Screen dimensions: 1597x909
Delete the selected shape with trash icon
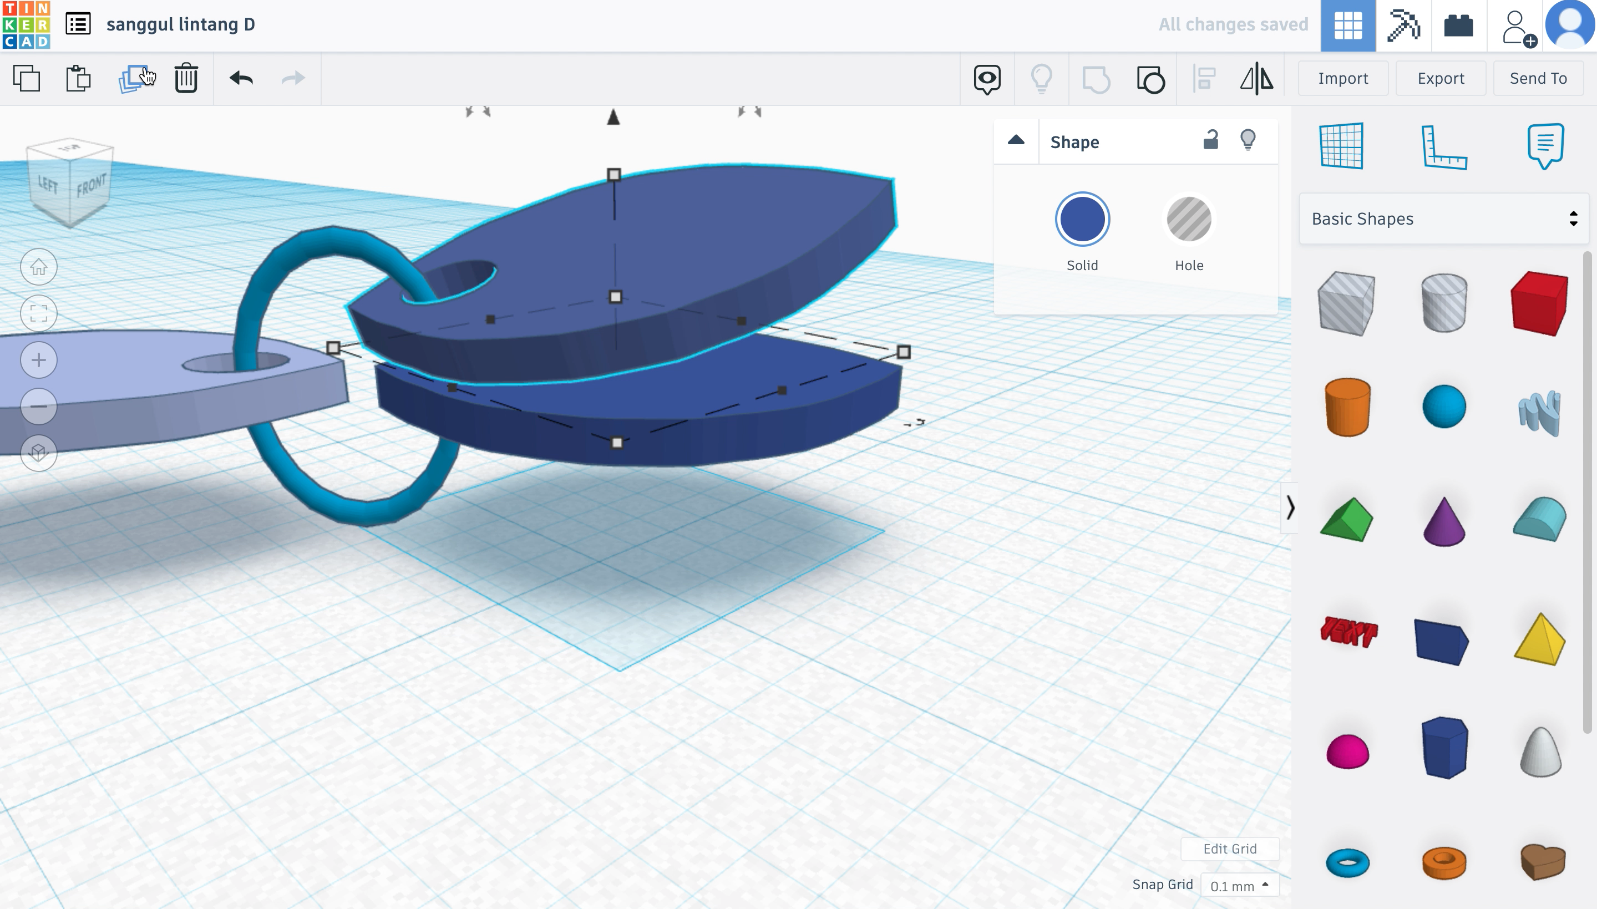tap(186, 79)
